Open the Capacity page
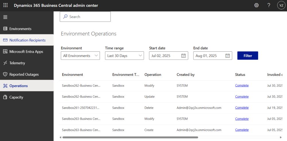Viewport: 287px width, 141px height. coord(27,97)
